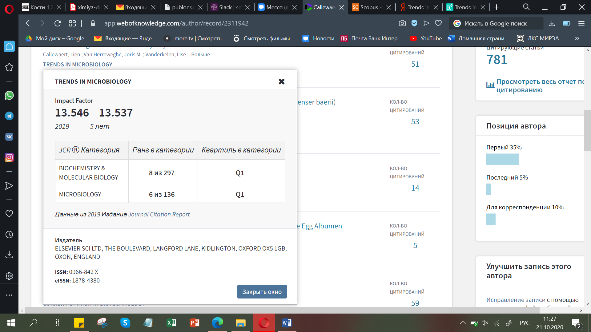Toggle the battery saver icon in the toolbar
The height and width of the screenshot is (332, 591).
pos(567,23)
